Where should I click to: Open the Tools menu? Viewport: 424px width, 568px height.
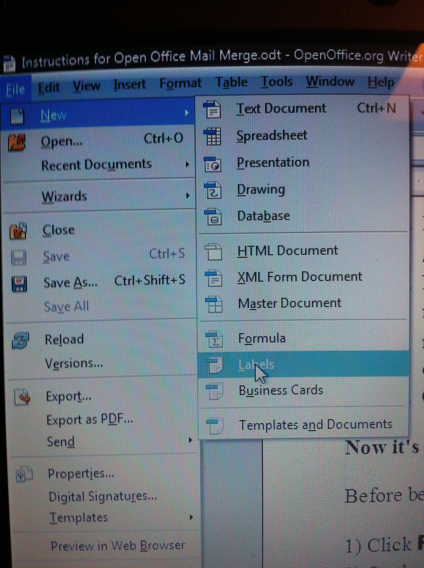277,82
